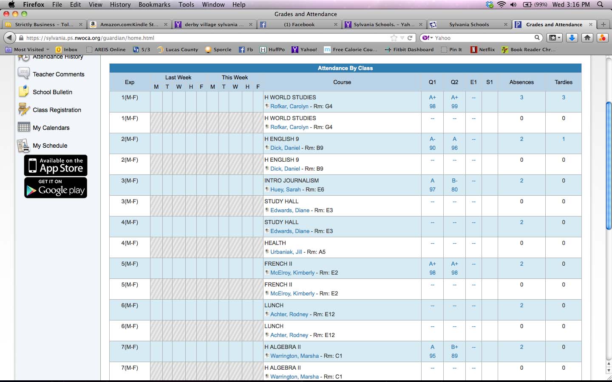Screen dimensions: 612x382
Task: Reload the page with the refresh icon
Action: (x=410, y=38)
